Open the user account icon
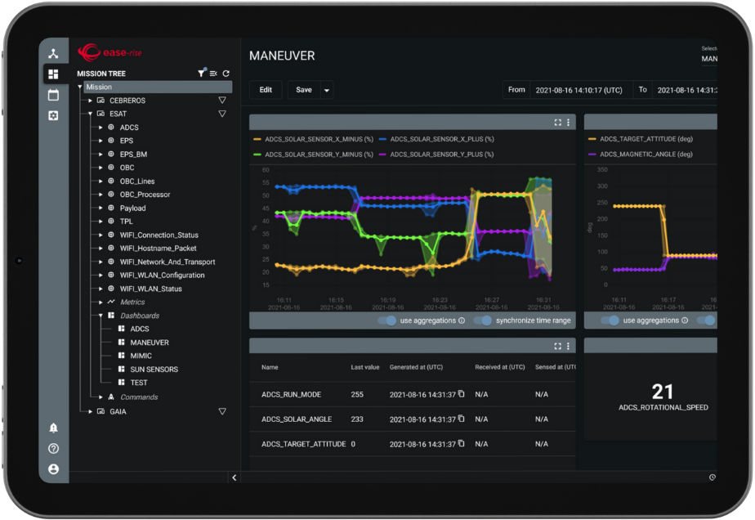755x520 pixels. tap(53, 468)
